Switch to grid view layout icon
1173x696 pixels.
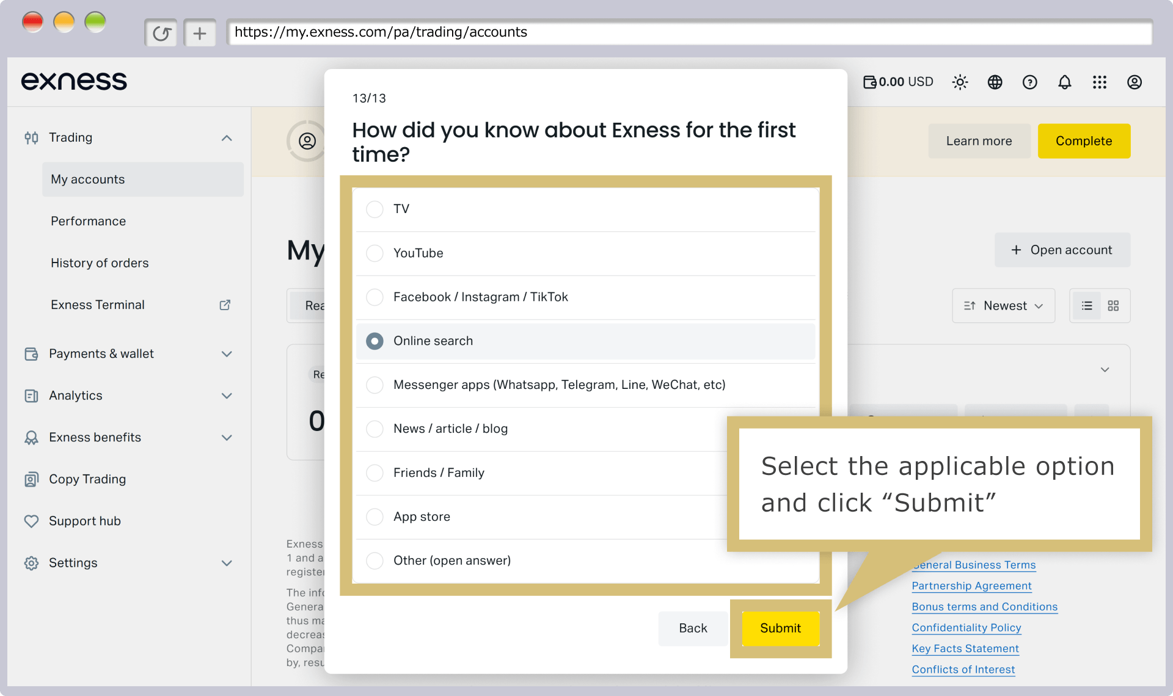1113,305
